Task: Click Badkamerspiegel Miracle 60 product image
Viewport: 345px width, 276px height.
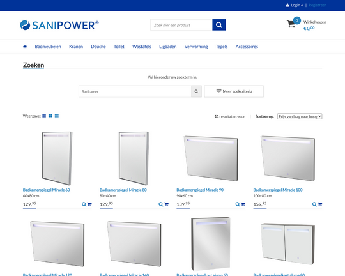Action: [x=57, y=158]
